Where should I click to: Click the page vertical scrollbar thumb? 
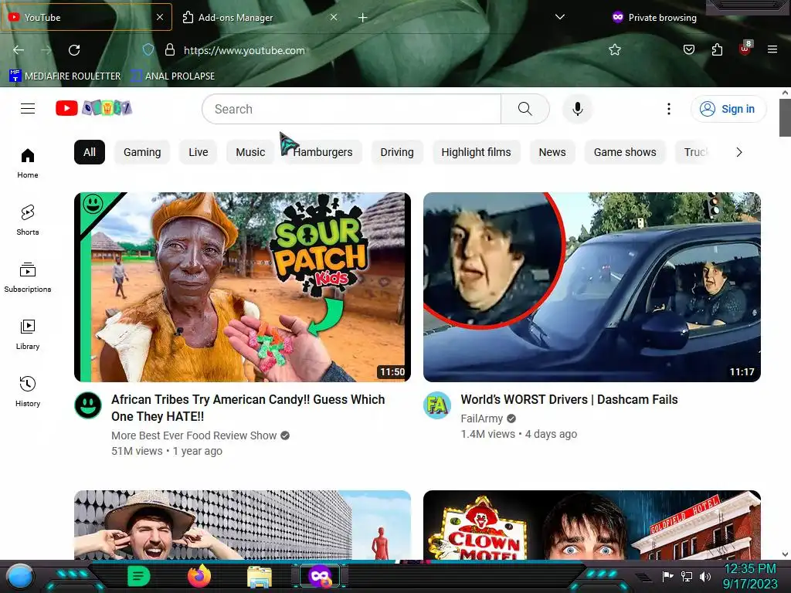(x=785, y=117)
